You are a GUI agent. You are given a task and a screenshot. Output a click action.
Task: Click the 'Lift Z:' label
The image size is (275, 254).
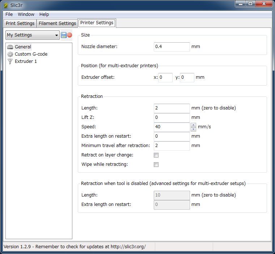click(x=88, y=117)
